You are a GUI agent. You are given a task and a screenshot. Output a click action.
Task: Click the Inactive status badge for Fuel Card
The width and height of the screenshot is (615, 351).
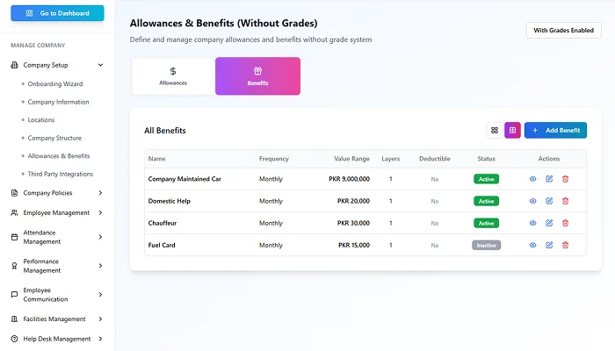pyautogui.click(x=486, y=245)
